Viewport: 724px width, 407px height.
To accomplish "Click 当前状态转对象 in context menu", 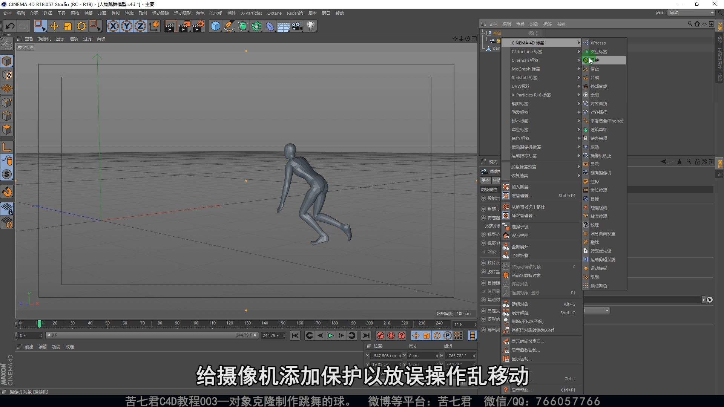I will coord(541,275).
